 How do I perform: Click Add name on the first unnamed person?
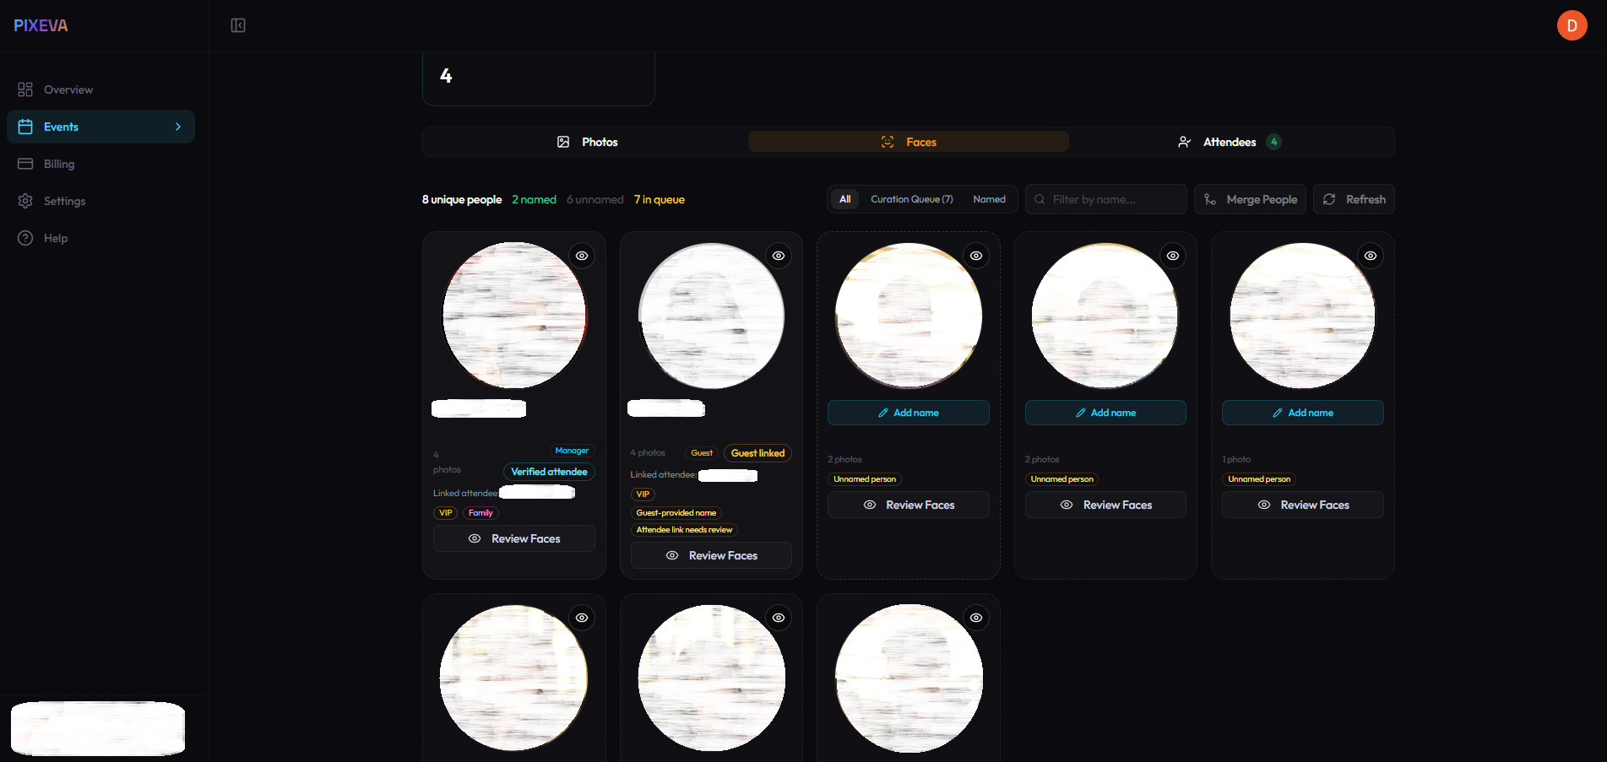pos(908,413)
